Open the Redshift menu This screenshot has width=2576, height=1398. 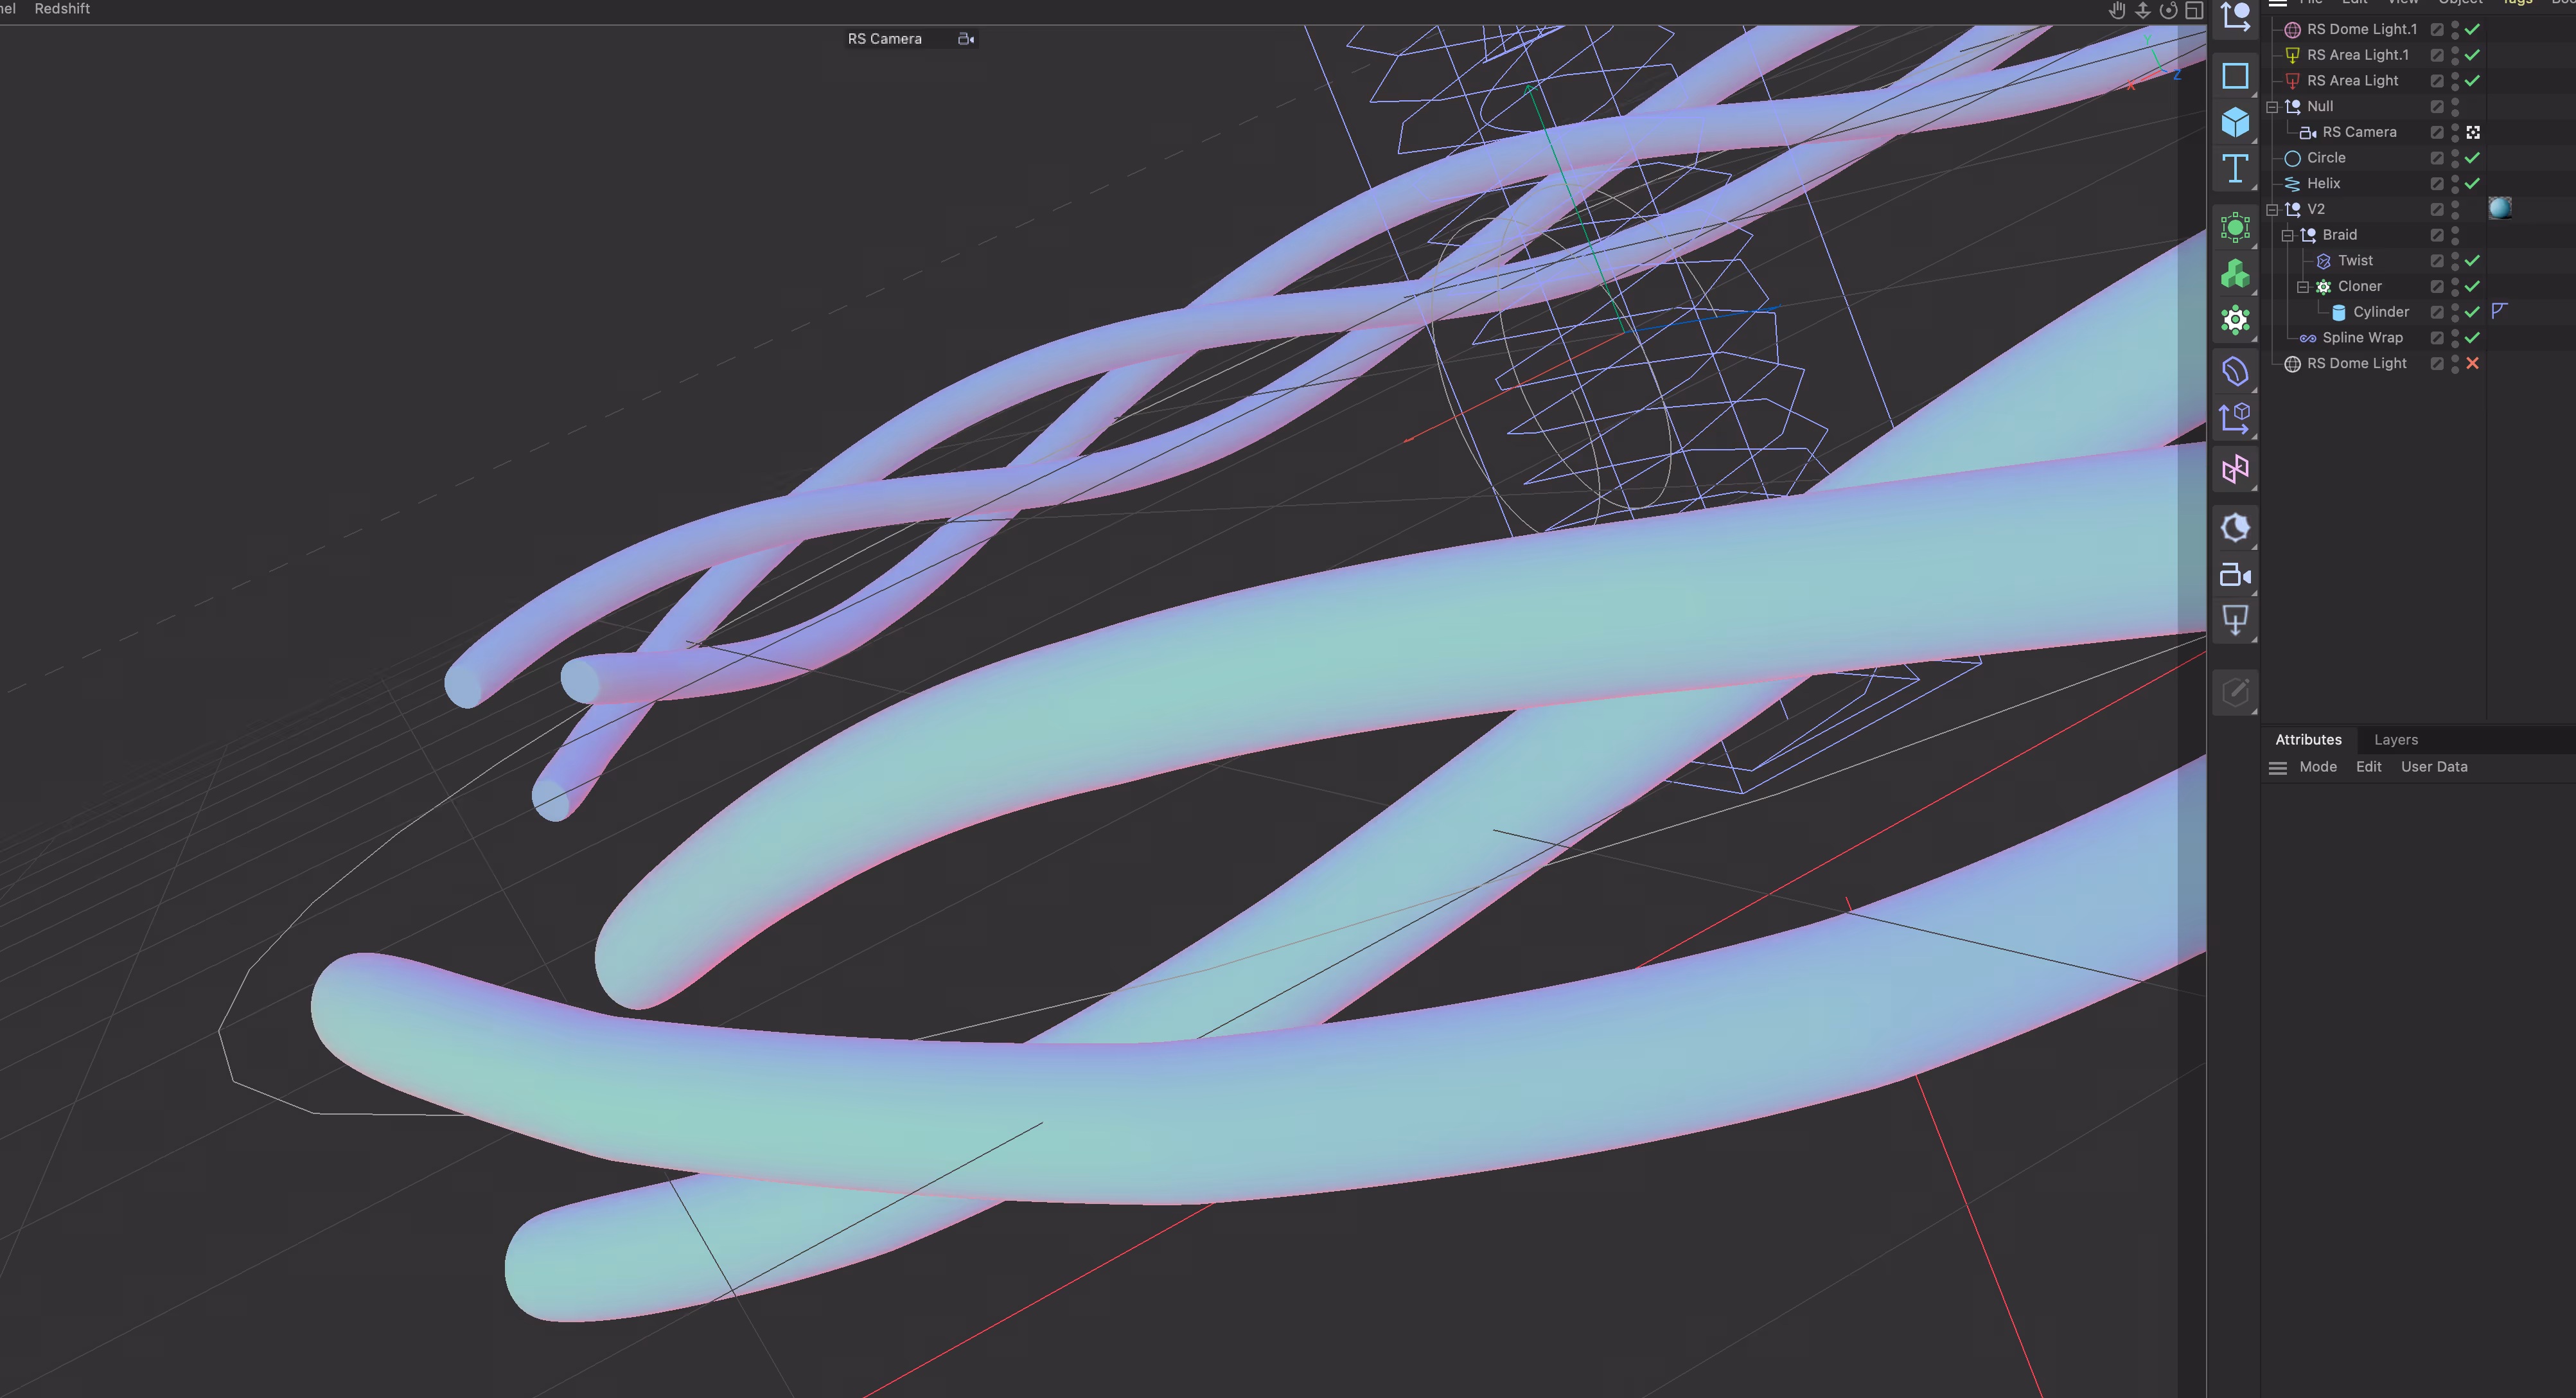pos(62,8)
